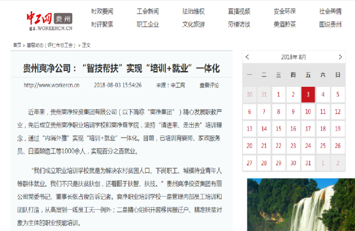Open the 安全环保 menu item
This screenshot has width=355, height=231.
[285, 11]
